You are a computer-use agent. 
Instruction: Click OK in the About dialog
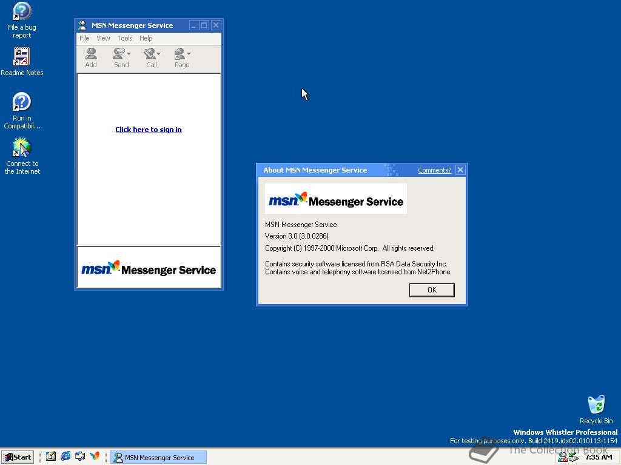tap(432, 290)
